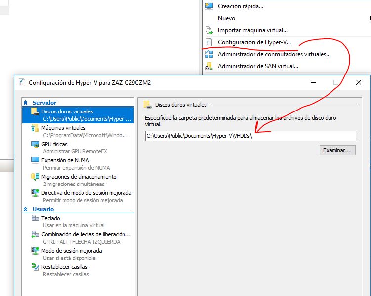Open Administrador de conmutadores virtuales
Viewport: 371px width, 296px height.
[274, 54]
